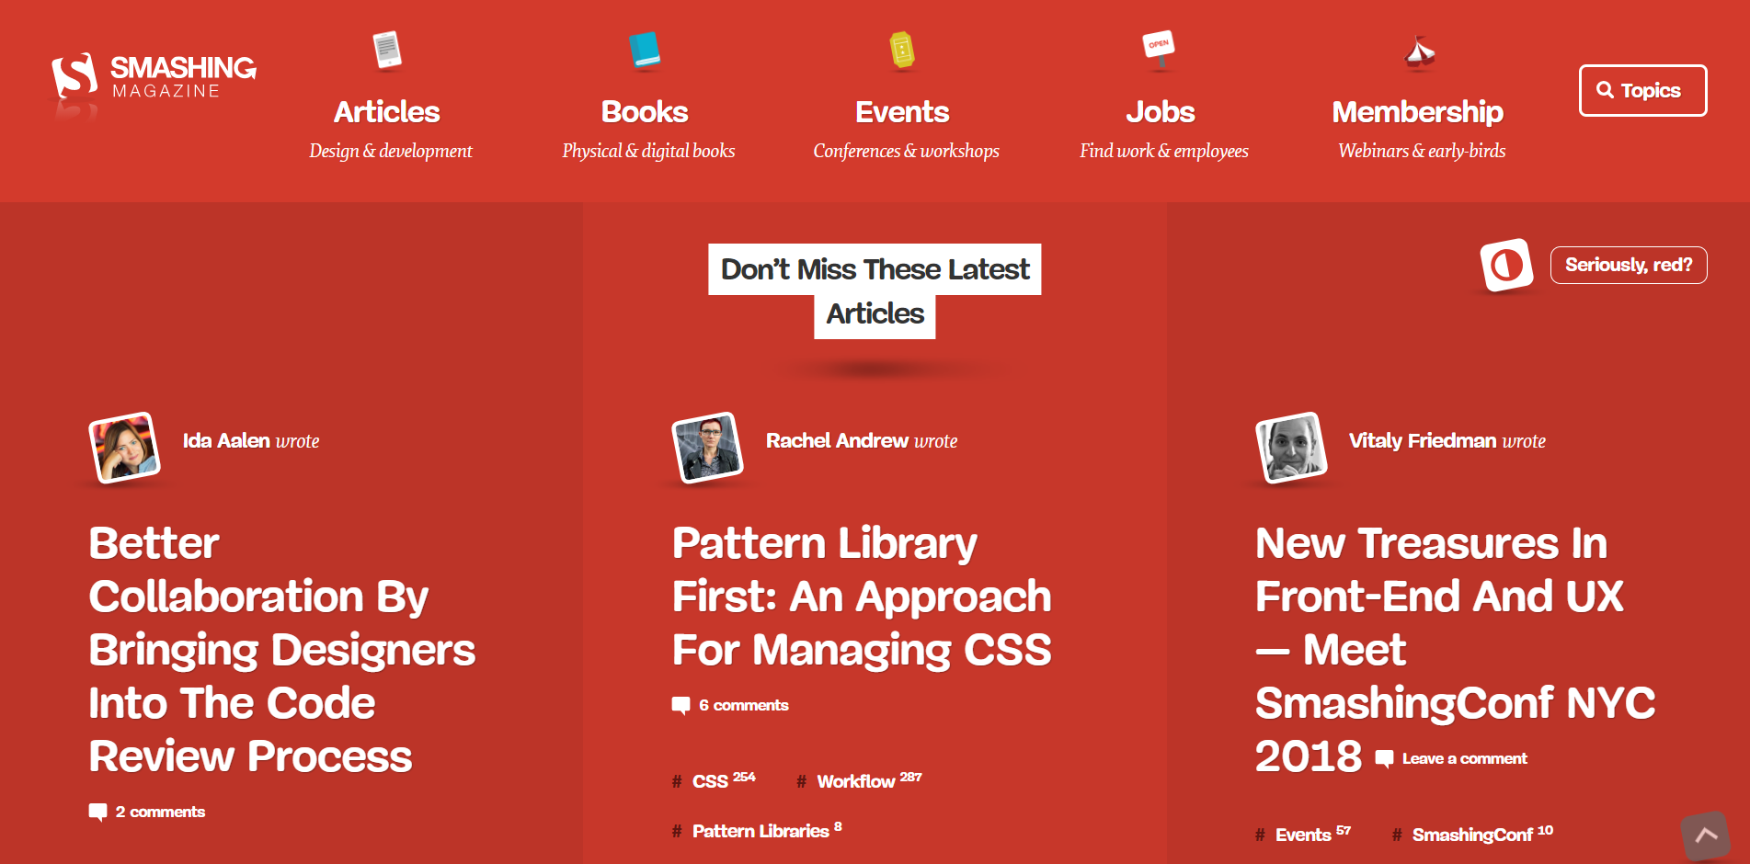
Task: Click the 'Seriously, red?' button
Action: pyautogui.click(x=1629, y=265)
